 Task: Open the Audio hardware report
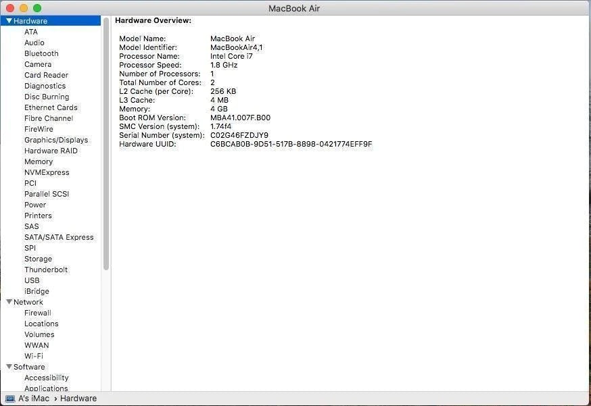pyautogui.click(x=33, y=43)
